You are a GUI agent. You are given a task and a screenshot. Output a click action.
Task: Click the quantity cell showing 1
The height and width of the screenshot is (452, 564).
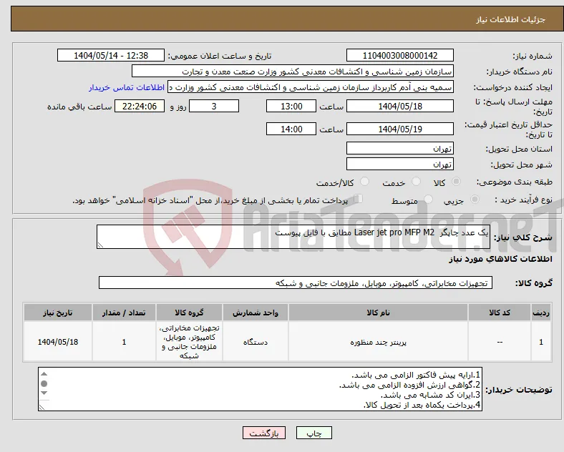click(x=124, y=342)
